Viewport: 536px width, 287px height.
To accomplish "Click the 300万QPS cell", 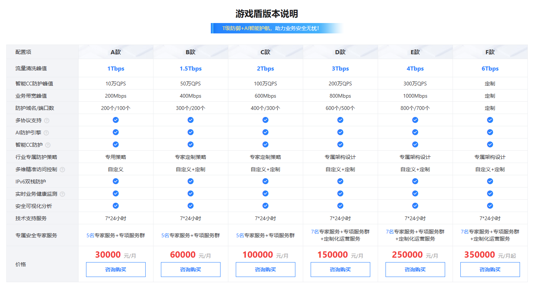I will coord(415,84).
